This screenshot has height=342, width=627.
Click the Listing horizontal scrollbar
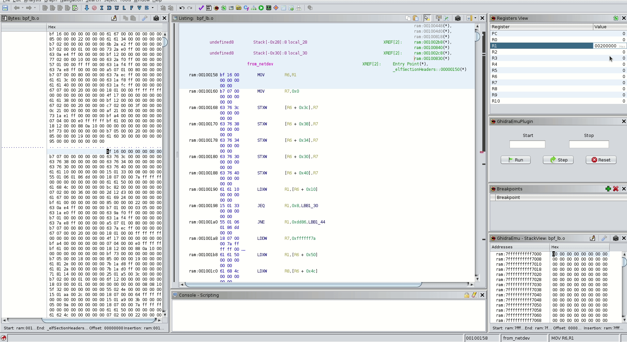pyautogui.click(x=303, y=284)
